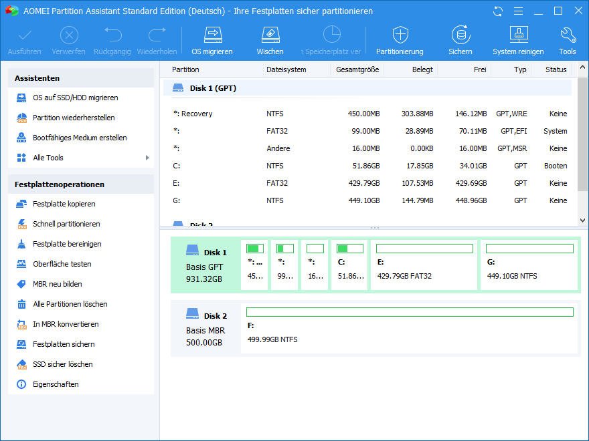
Task: Click the refresh icon in title bar
Action: coord(497,11)
